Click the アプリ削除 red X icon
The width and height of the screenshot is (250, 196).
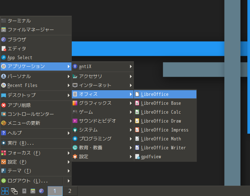pyautogui.click(x=4, y=105)
